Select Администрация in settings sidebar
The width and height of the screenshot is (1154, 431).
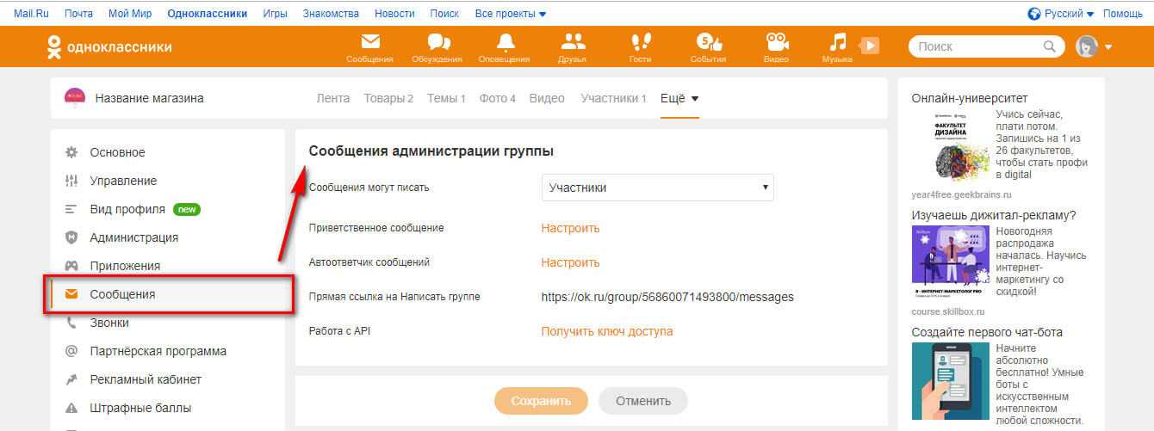click(133, 237)
